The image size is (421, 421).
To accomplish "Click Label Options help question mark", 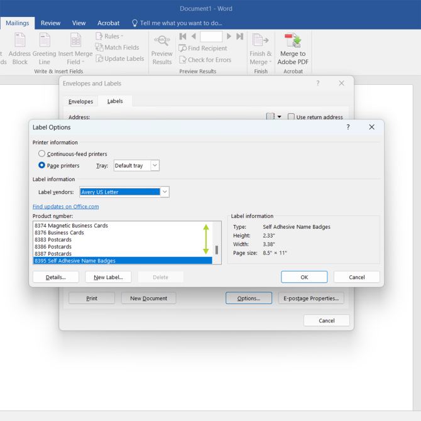I will (x=348, y=127).
